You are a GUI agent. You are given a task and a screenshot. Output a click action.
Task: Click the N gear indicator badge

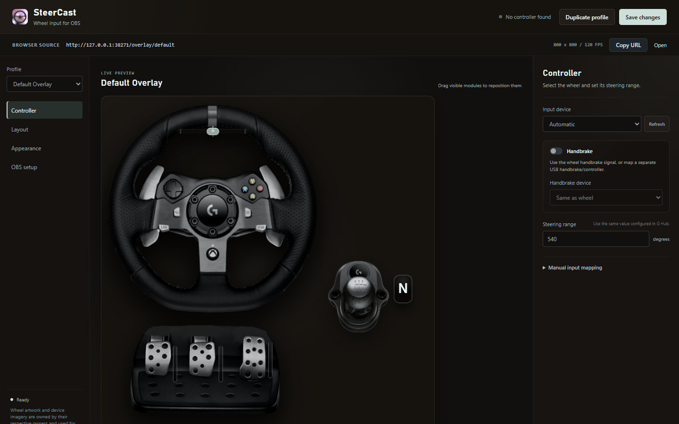pos(403,289)
